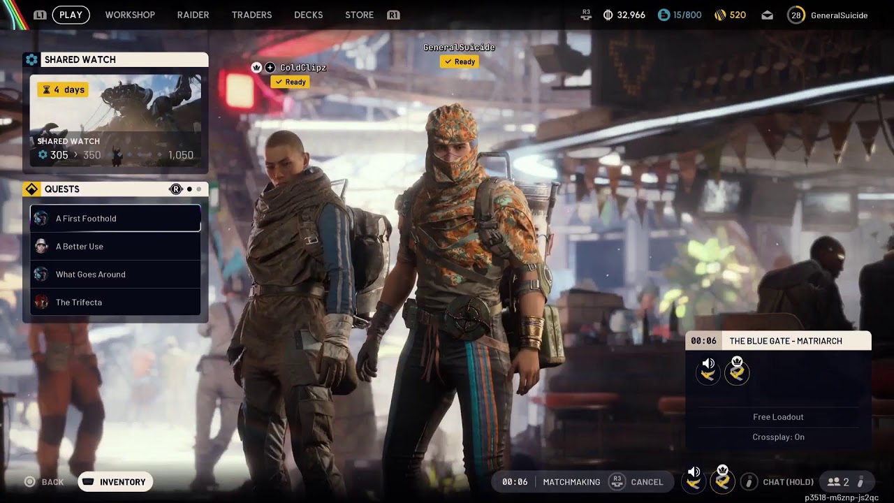Select the second quests page dot
Viewport: 894px width, 503px height.
[x=199, y=189]
